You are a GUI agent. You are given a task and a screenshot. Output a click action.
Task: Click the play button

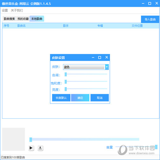tap(31, 148)
